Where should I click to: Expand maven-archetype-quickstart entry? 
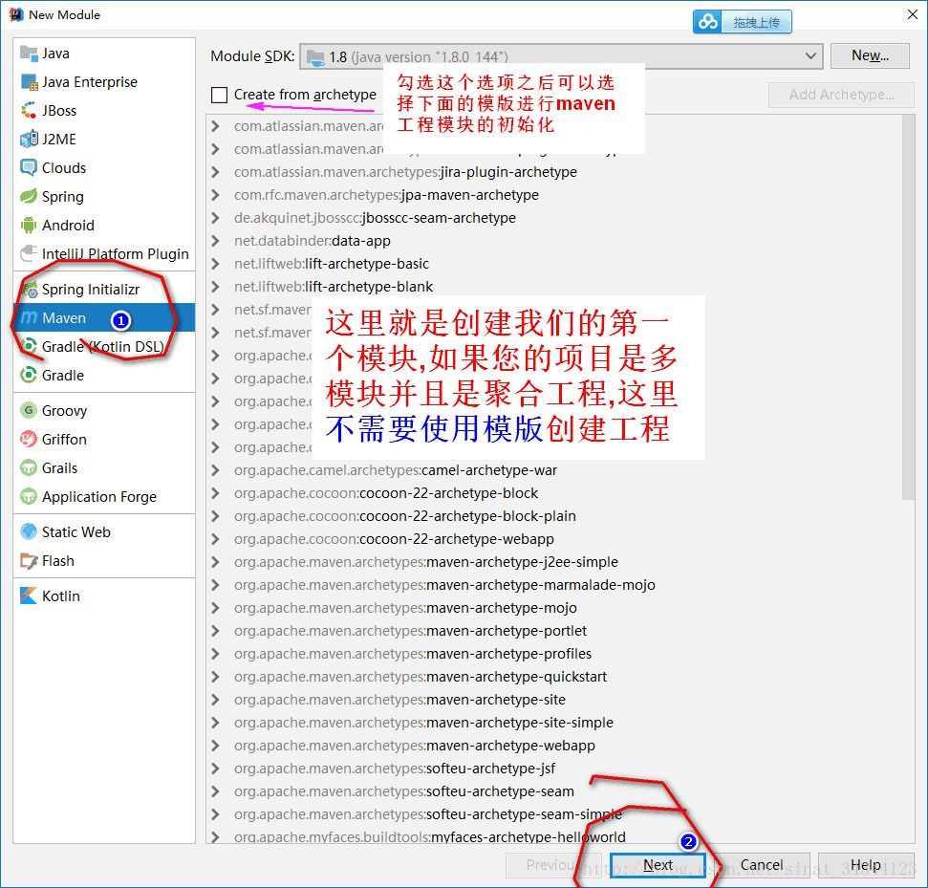(x=215, y=677)
